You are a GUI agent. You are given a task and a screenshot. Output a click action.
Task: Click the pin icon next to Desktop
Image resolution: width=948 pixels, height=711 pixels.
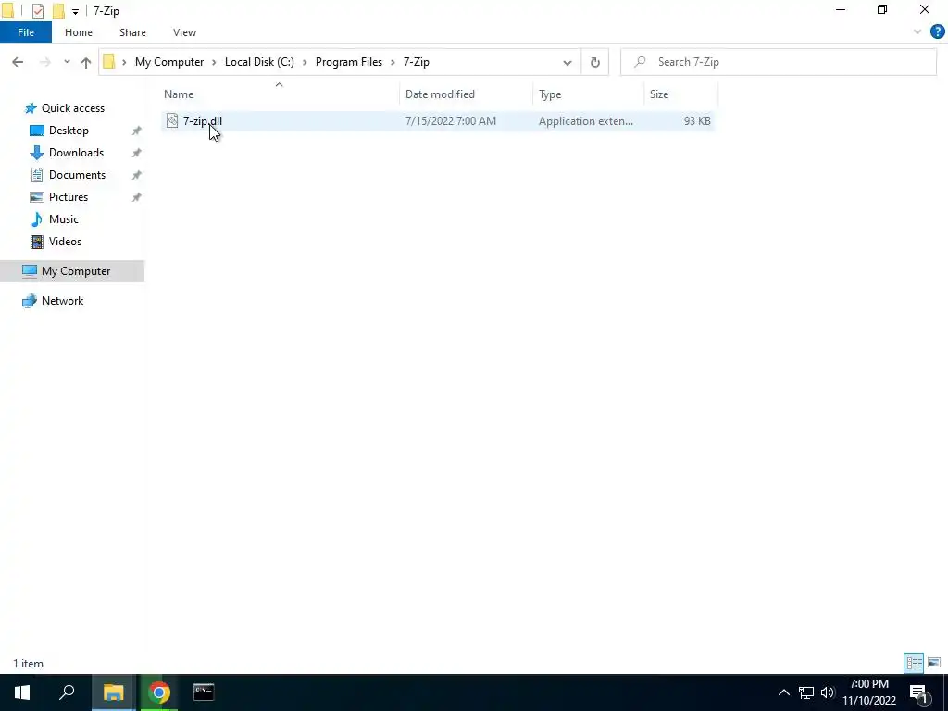click(137, 131)
